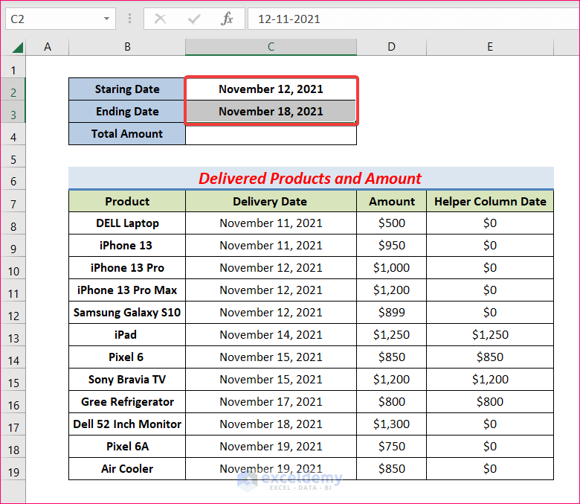The height and width of the screenshot is (504, 580).
Task: Select the Gree Refrigerator product cell
Action: tap(127, 402)
